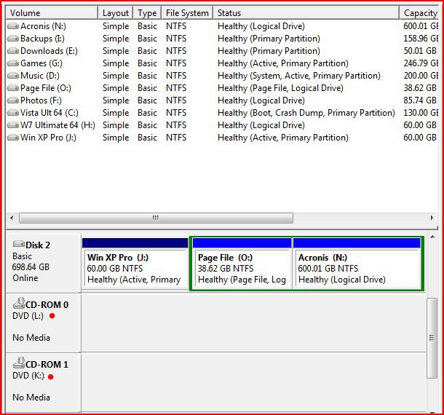Click the Games (G:) volume drive icon
The image size is (444, 415).
(x=13, y=63)
